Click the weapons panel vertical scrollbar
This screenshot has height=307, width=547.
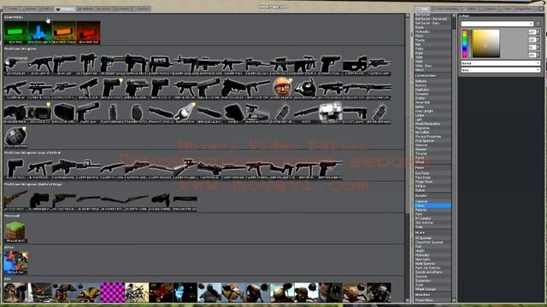click(407, 115)
